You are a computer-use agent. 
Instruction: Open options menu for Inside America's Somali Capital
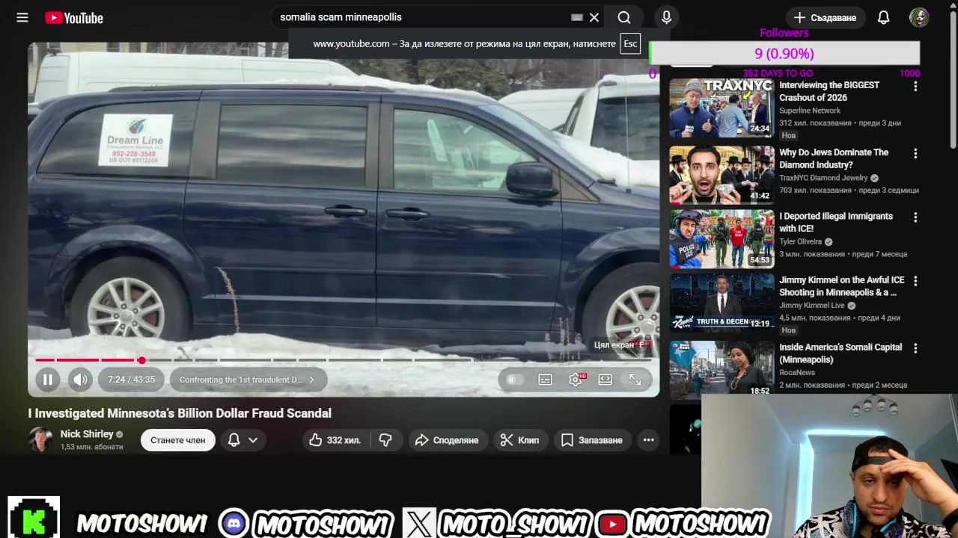pos(915,349)
